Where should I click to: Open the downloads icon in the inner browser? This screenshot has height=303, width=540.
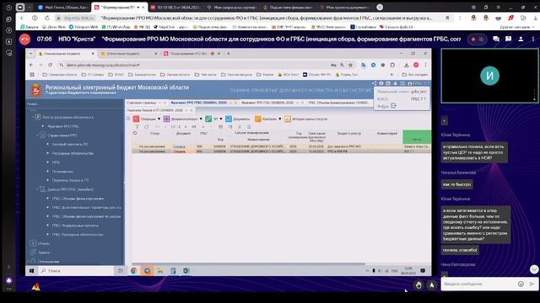tap(407, 65)
